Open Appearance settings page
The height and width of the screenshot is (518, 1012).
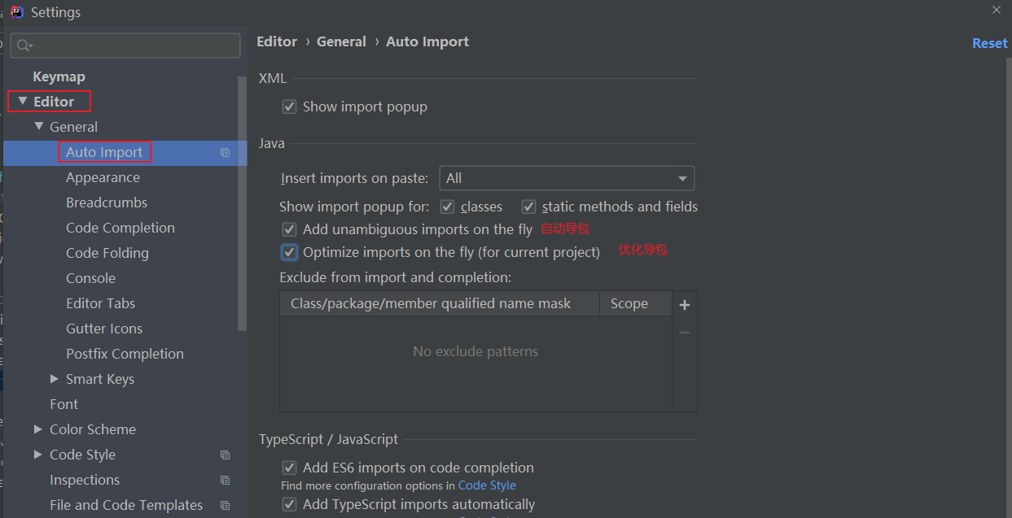coord(103,177)
